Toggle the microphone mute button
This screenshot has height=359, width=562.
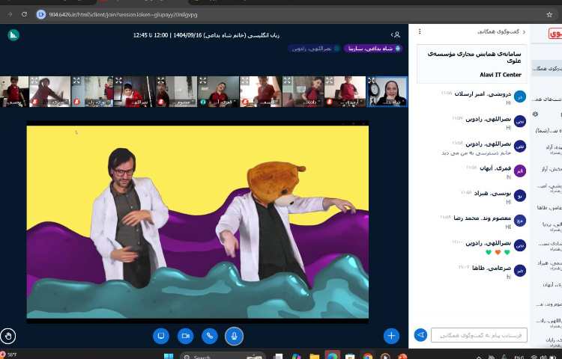234,336
